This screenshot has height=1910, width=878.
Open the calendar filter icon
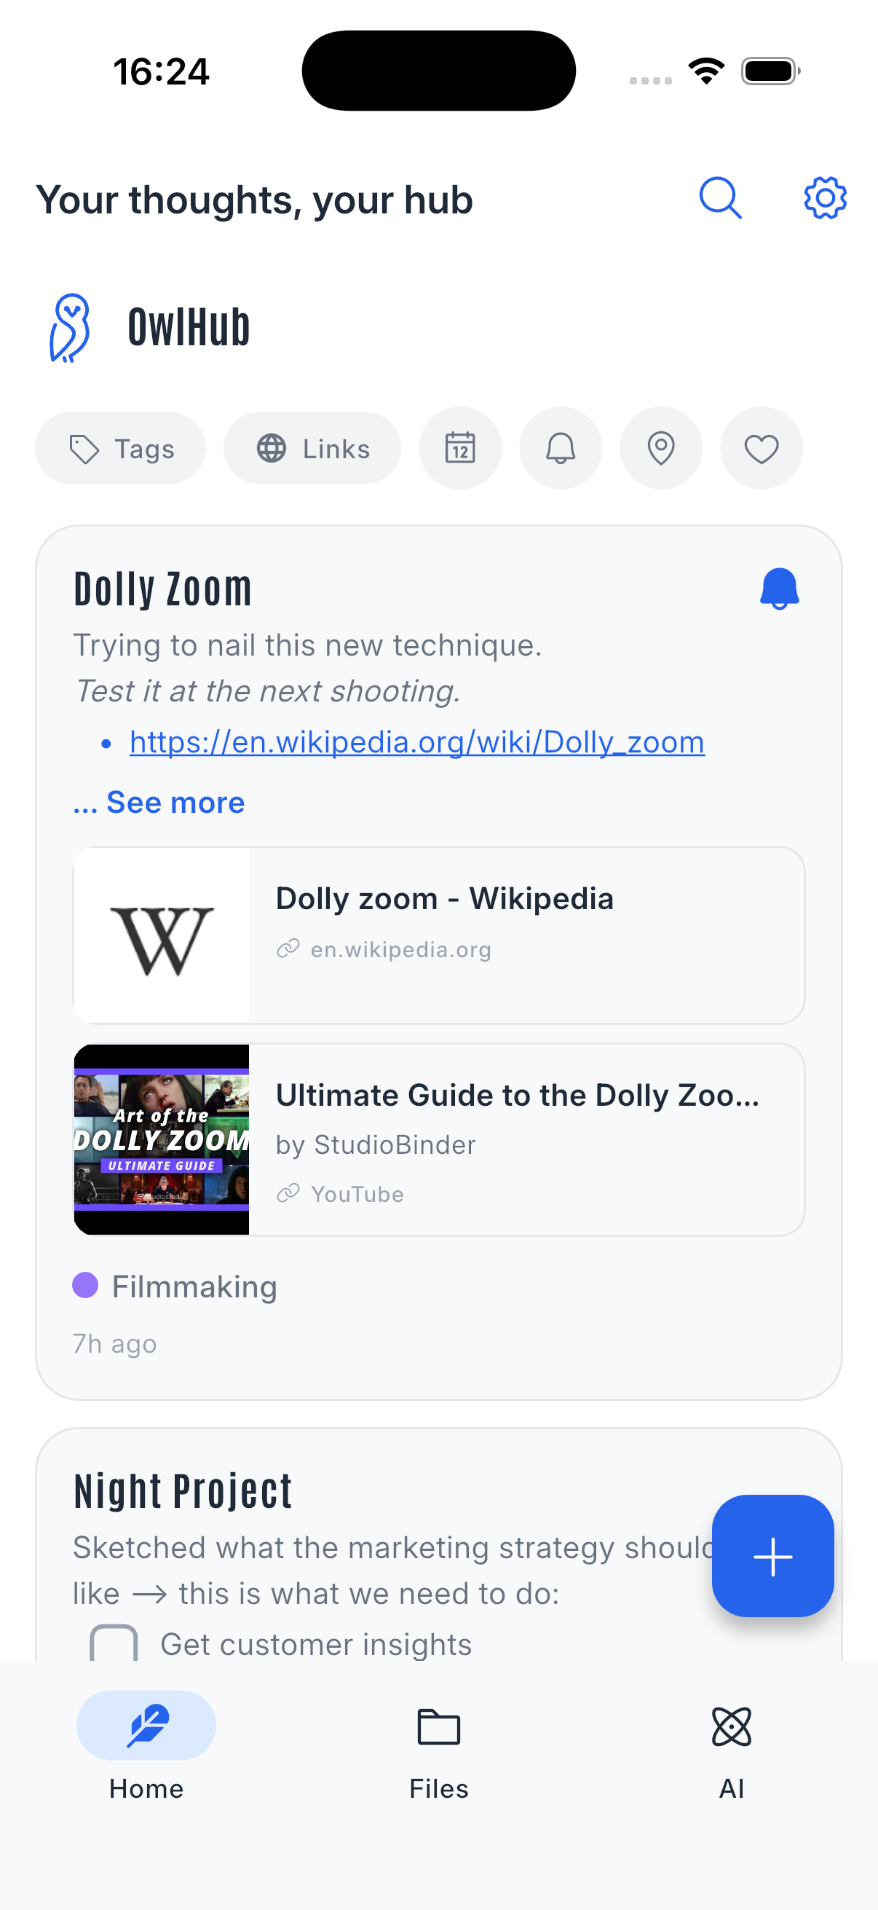459,448
